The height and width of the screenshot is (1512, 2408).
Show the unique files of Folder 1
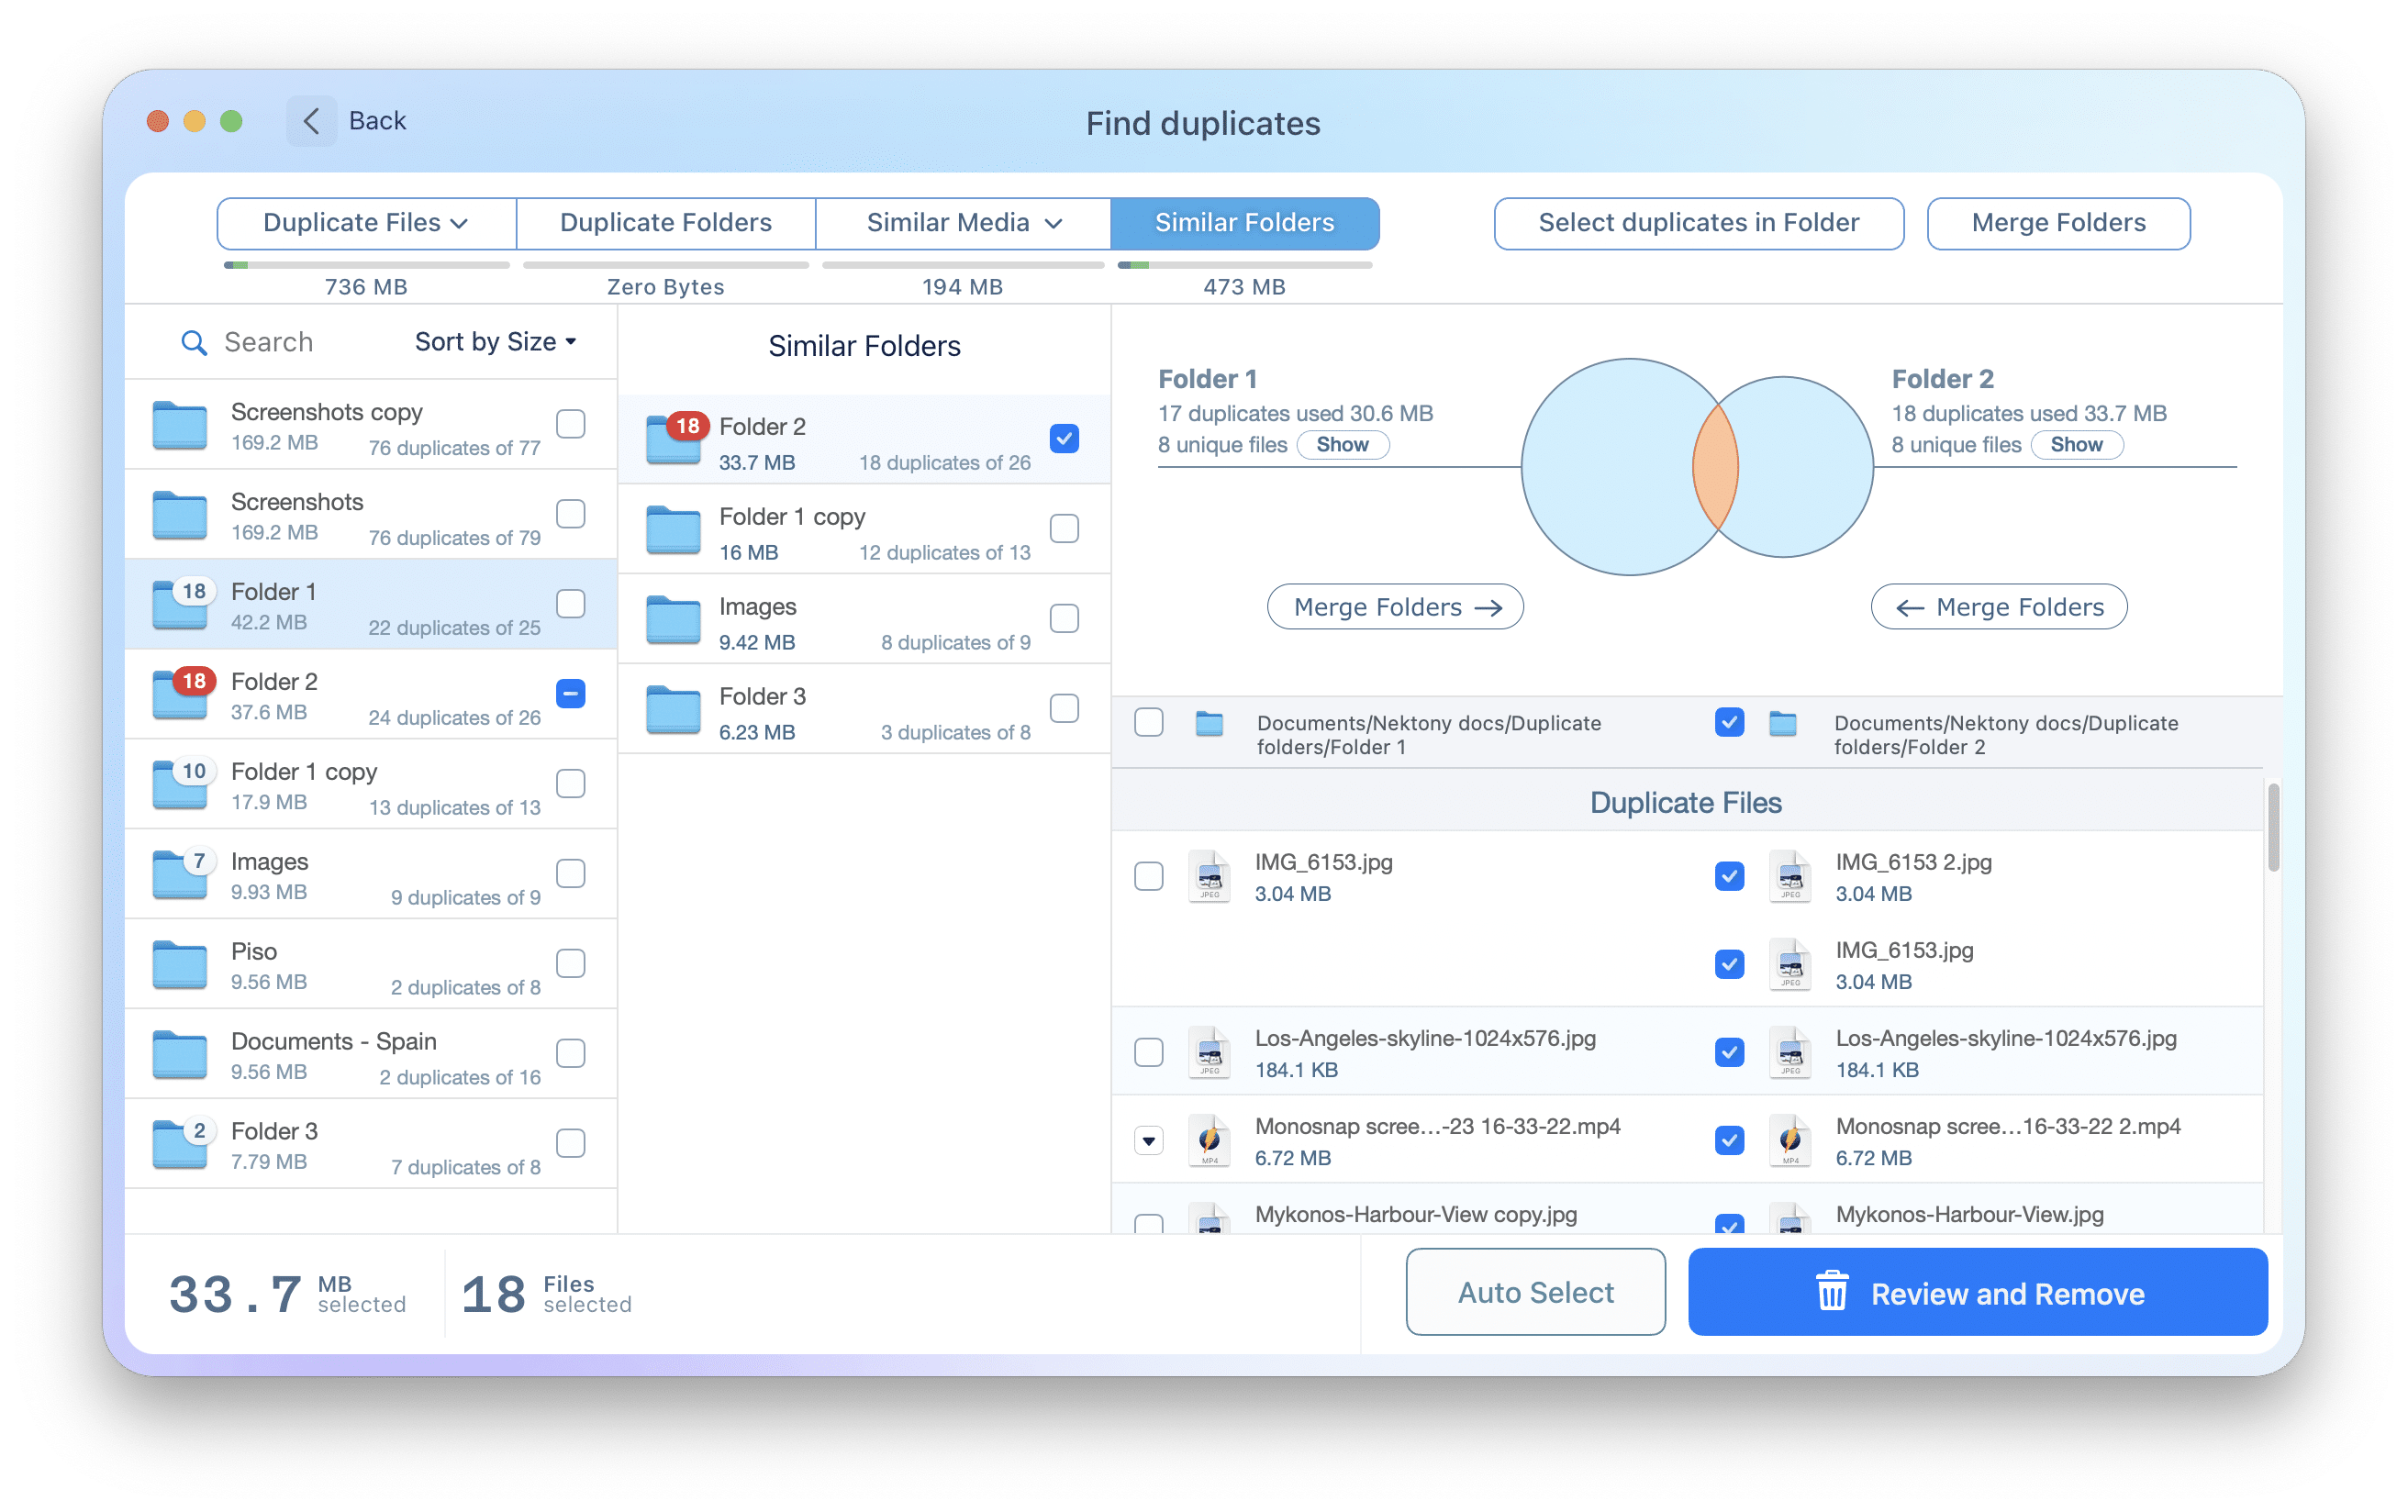click(1343, 445)
